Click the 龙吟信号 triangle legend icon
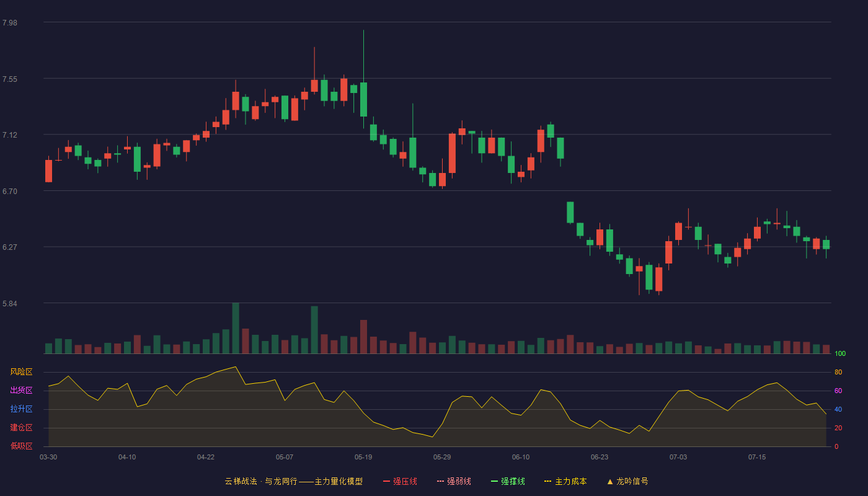This screenshot has width=868, height=496. [x=610, y=481]
